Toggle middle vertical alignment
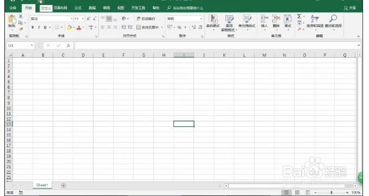 (109, 19)
